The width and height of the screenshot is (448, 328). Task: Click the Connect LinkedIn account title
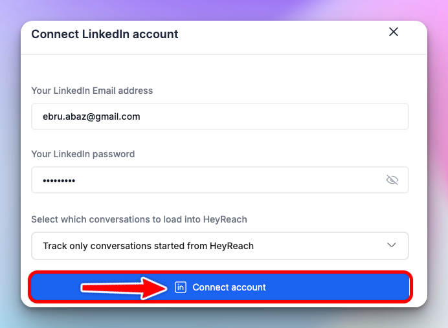[105, 34]
